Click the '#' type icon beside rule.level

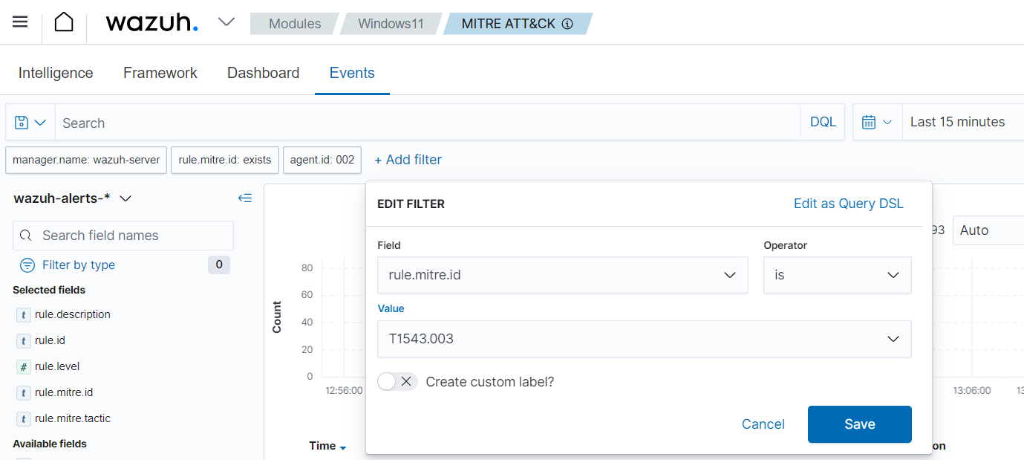pyautogui.click(x=23, y=366)
